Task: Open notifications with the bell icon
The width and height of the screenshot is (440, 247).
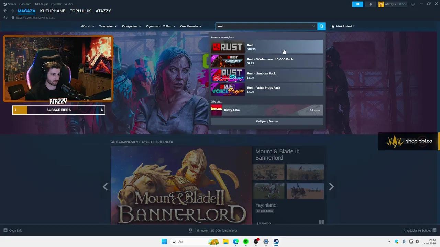Action: (370, 4)
